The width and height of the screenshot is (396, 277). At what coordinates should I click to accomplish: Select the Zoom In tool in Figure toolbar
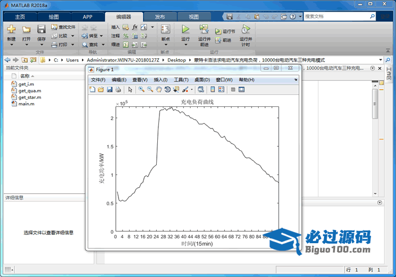coord(142,89)
